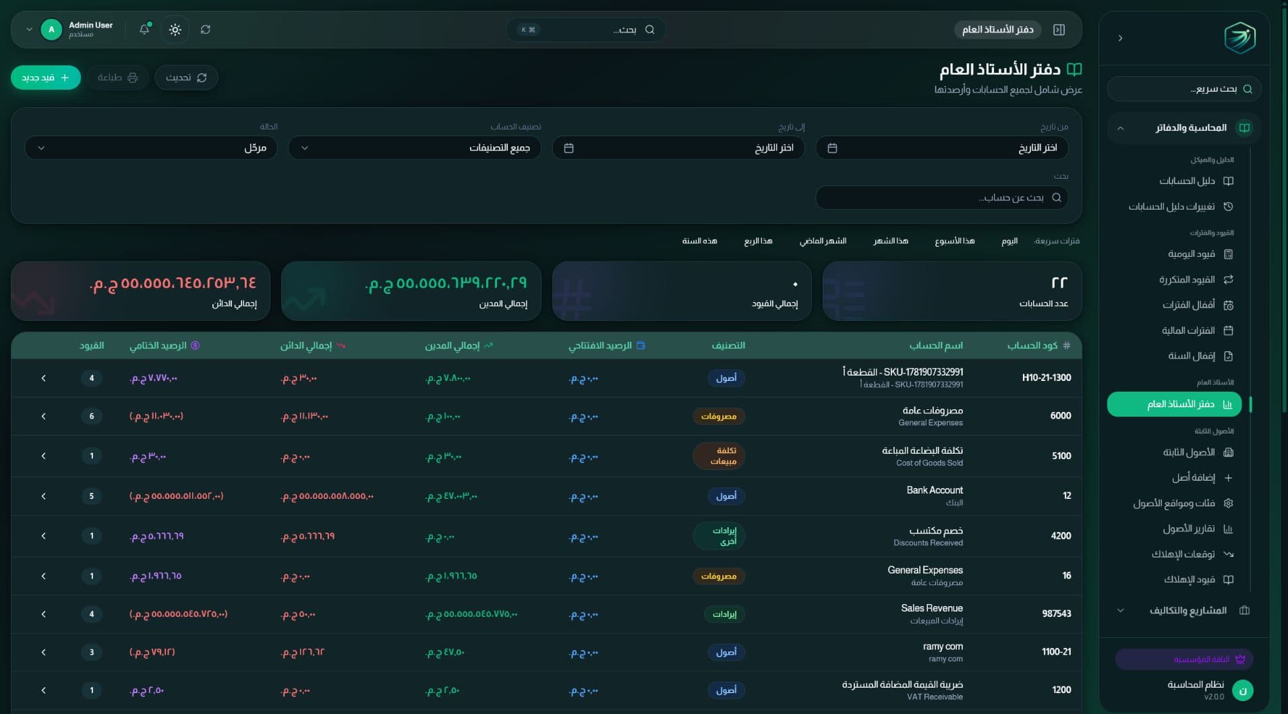This screenshot has width=1288, height=714.
Task: Click the إضافة أصل plus icon
Action: pyautogui.click(x=1228, y=478)
